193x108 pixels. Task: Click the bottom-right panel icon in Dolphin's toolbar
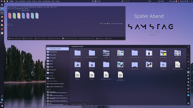(x=188, y=104)
